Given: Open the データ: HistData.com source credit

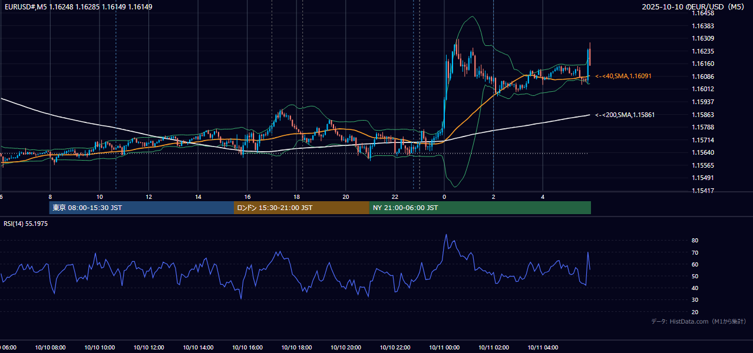Looking at the screenshot, I should (x=699, y=321).
